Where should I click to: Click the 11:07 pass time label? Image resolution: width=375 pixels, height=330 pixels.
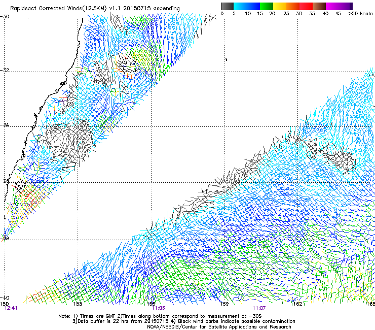click(259, 308)
